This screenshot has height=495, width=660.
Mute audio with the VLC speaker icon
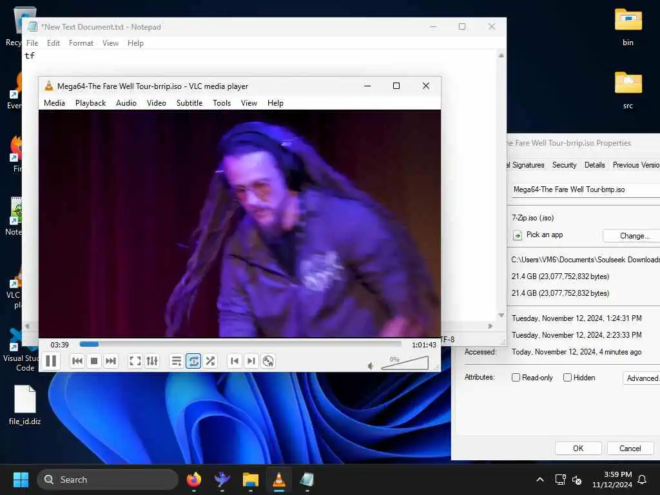point(371,366)
